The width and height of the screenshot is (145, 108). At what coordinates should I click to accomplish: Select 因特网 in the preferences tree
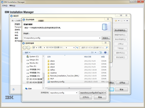click(17, 30)
